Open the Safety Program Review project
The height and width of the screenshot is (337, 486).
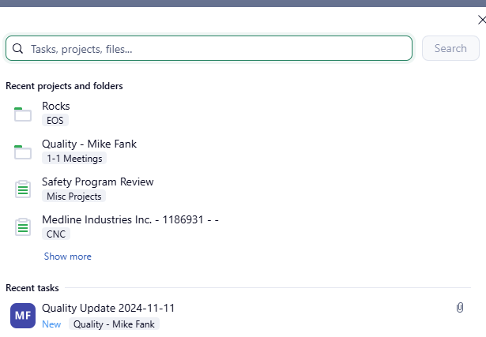tap(98, 182)
